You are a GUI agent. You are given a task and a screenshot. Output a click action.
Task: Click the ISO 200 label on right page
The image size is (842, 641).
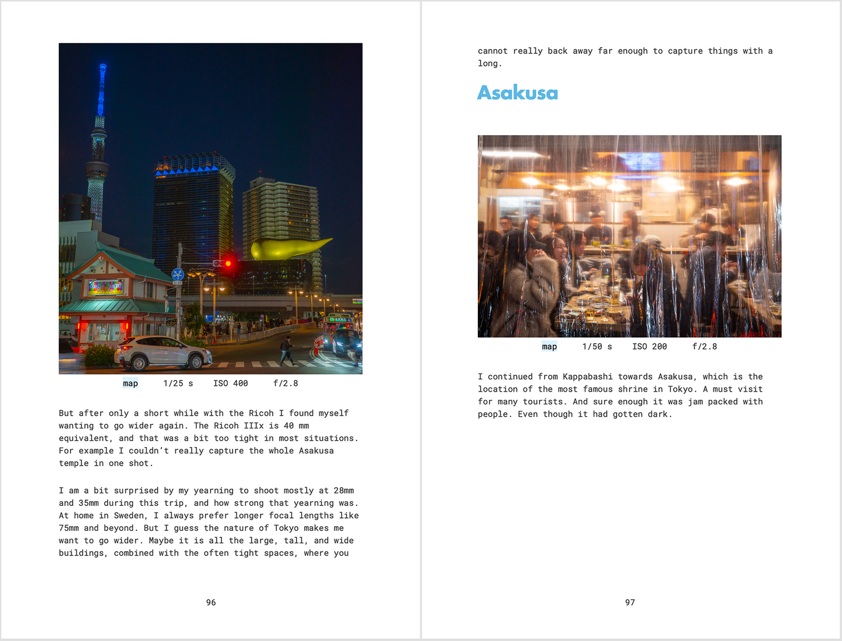click(649, 346)
